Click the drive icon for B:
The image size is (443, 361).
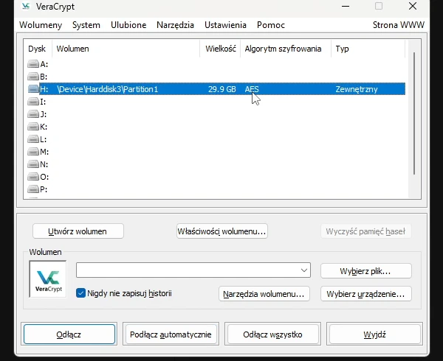33,77
